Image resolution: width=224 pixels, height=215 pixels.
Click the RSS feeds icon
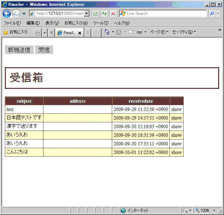pos(119,32)
